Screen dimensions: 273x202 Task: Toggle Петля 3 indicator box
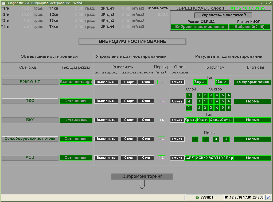click(216, 139)
